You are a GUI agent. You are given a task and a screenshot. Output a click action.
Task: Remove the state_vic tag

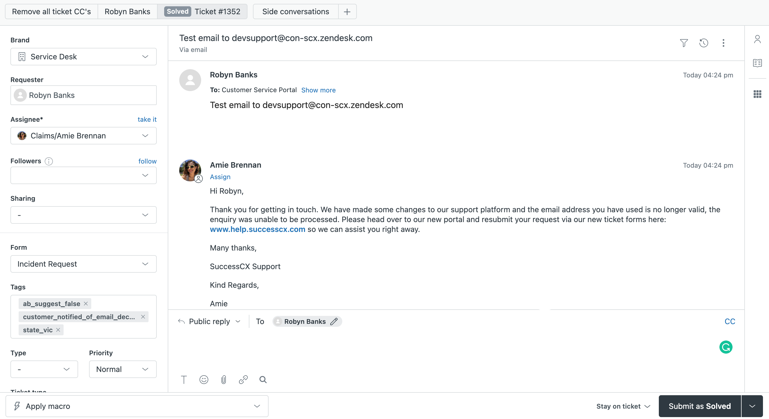point(59,330)
